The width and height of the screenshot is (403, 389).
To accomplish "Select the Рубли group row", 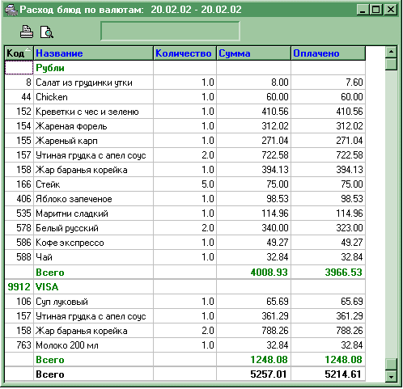I will 185,68.
